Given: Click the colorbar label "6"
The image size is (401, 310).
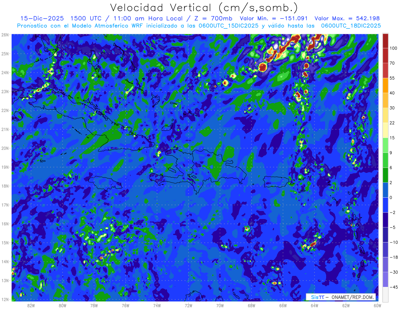Looking at the screenshot, I should click(x=391, y=168).
